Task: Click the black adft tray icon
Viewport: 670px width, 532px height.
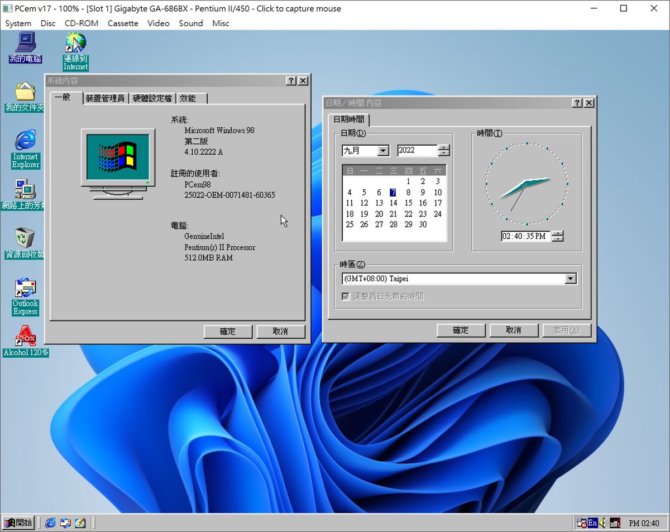Action: coord(615,523)
